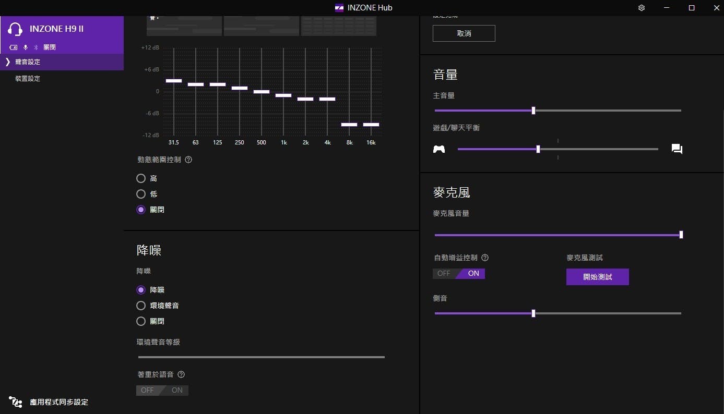Click help icon beside 動態範圍控制
Viewport: 724px width, 414px height.
188,160
